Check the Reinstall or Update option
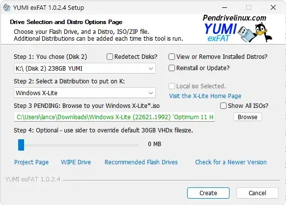This screenshot has height=205, width=286. (172, 68)
